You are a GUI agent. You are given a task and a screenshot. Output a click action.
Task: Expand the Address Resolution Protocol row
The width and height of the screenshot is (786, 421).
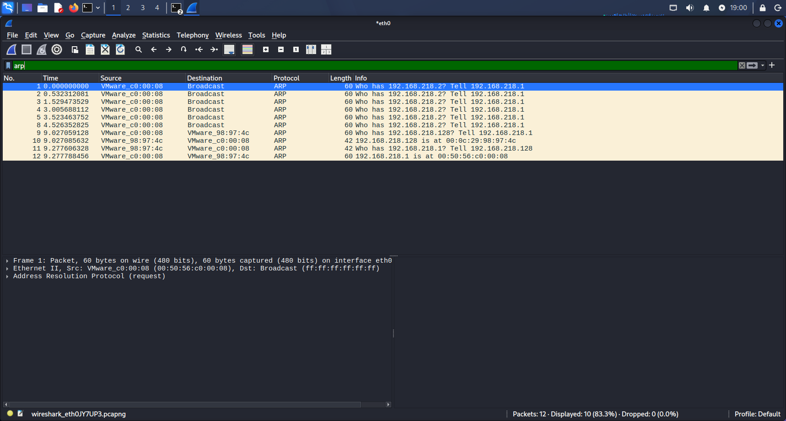(x=7, y=276)
